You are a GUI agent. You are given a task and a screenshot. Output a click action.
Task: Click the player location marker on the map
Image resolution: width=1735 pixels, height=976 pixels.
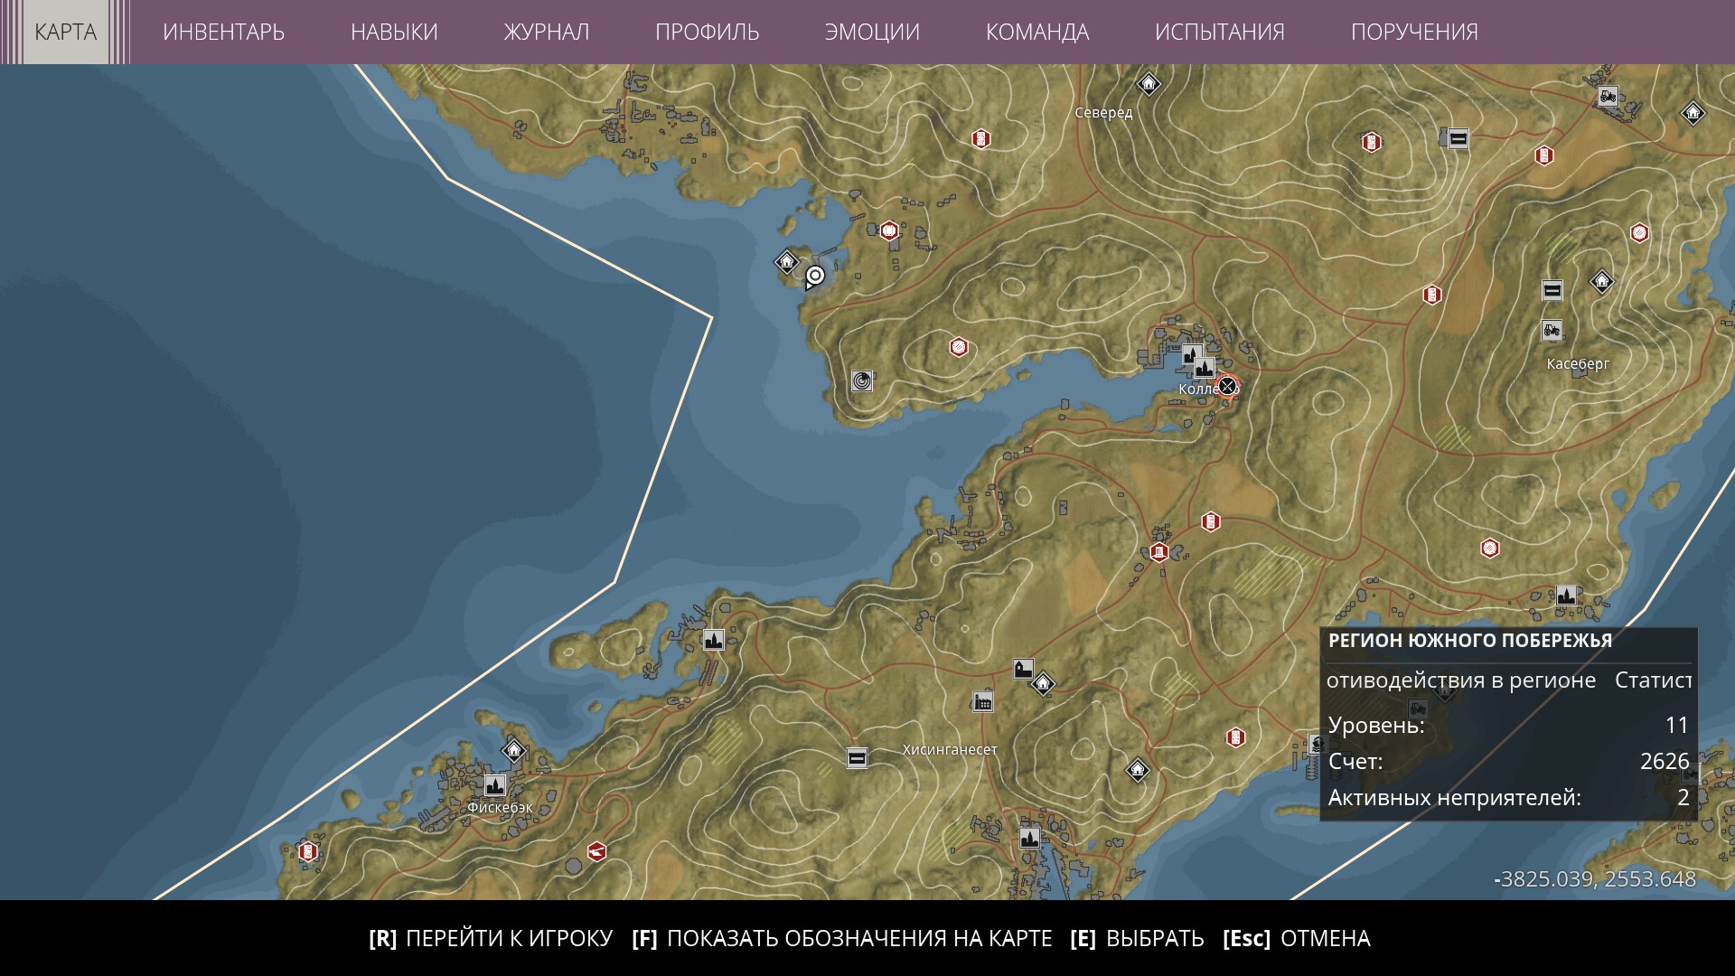(815, 276)
